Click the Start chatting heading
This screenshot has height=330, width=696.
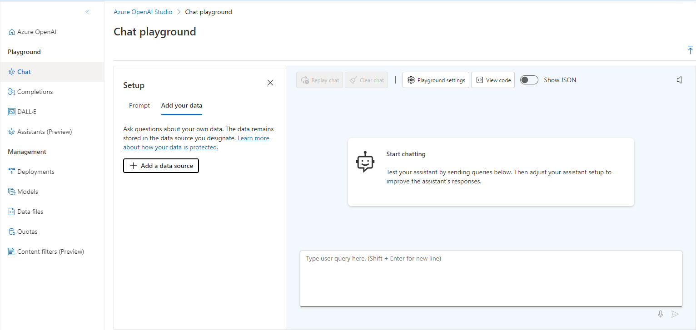point(406,154)
